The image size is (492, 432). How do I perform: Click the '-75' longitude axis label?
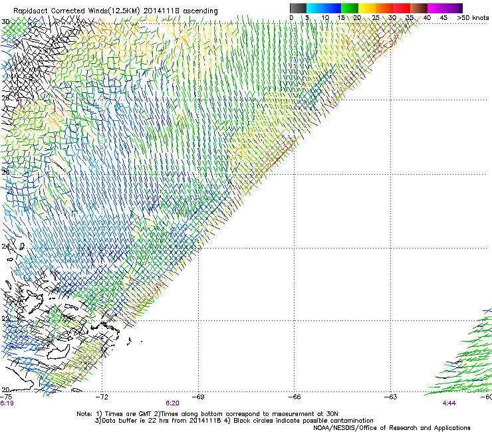tap(6, 397)
